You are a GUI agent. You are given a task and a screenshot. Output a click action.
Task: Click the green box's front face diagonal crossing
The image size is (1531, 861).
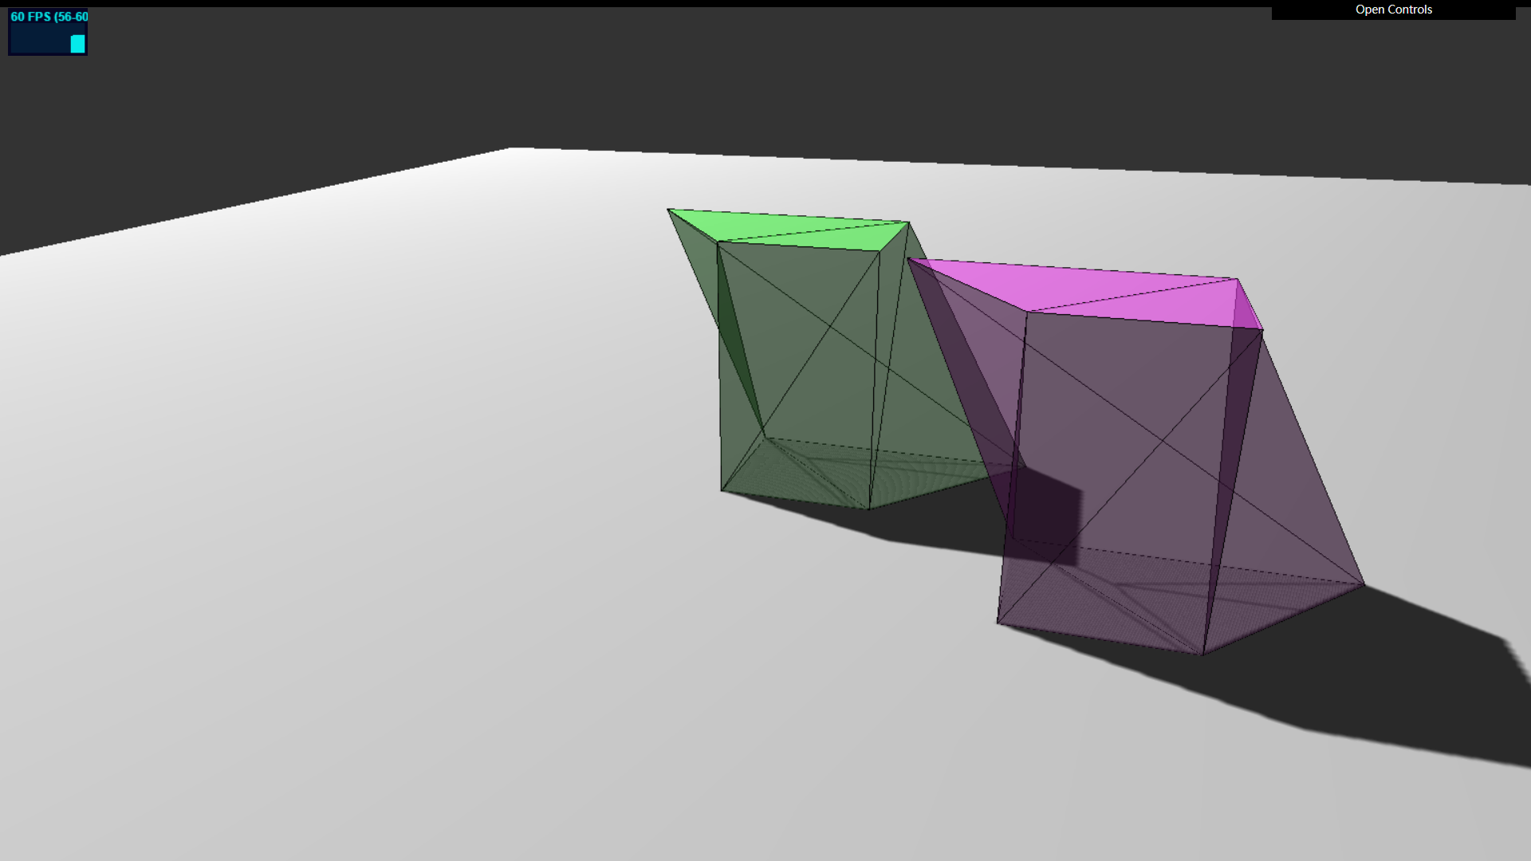[832, 327]
